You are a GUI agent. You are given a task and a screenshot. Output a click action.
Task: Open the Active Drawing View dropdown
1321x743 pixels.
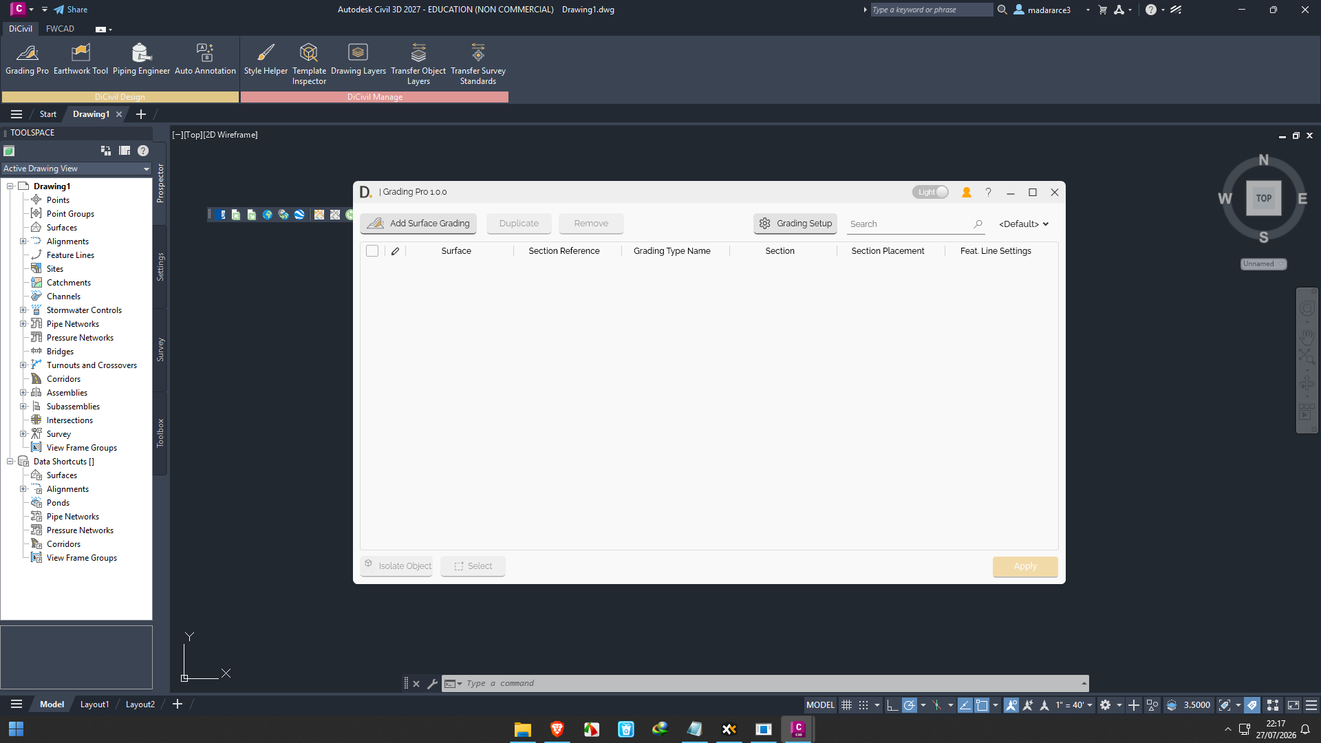(x=76, y=169)
